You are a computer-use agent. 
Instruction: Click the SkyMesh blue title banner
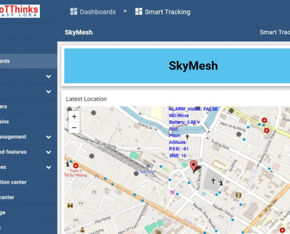[x=177, y=66]
